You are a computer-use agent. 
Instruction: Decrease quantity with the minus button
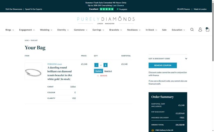96,65
